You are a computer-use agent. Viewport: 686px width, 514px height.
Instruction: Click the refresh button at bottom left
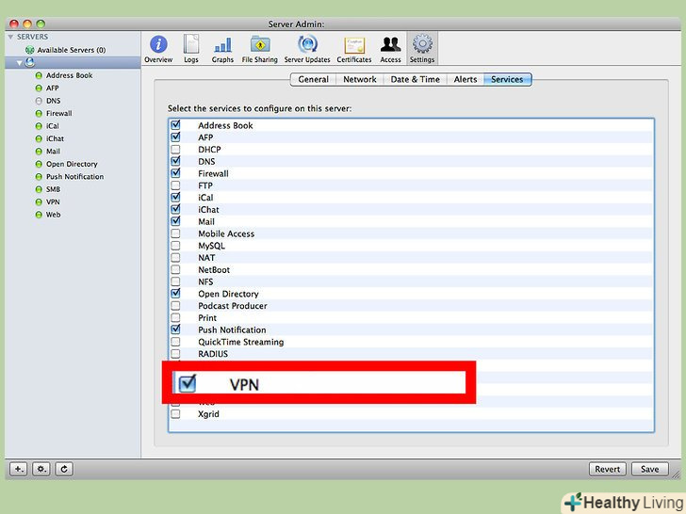pyautogui.click(x=64, y=469)
